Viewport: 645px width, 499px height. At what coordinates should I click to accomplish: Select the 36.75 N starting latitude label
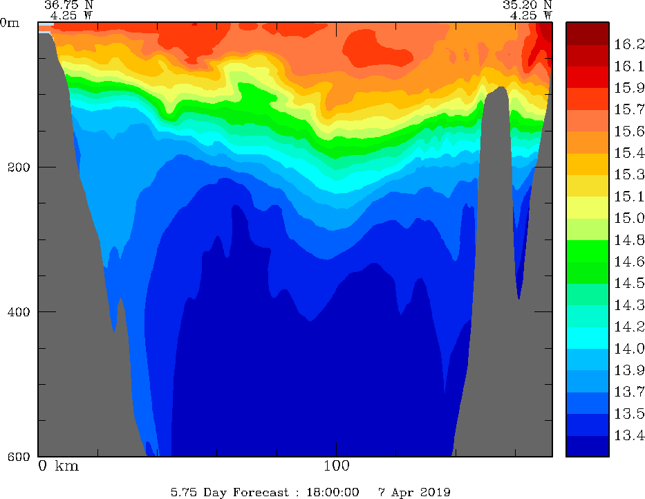click(x=68, y=4)
